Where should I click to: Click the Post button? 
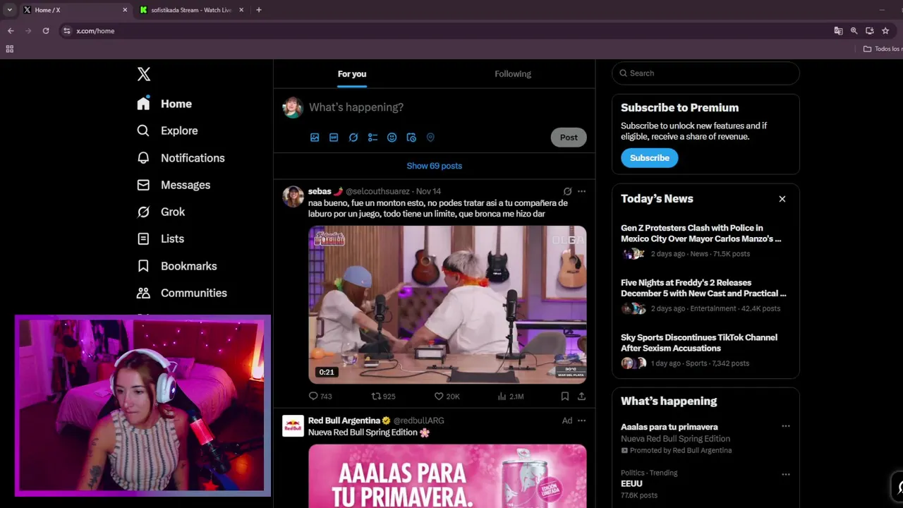pyautogui.click(x=569, y=138)
